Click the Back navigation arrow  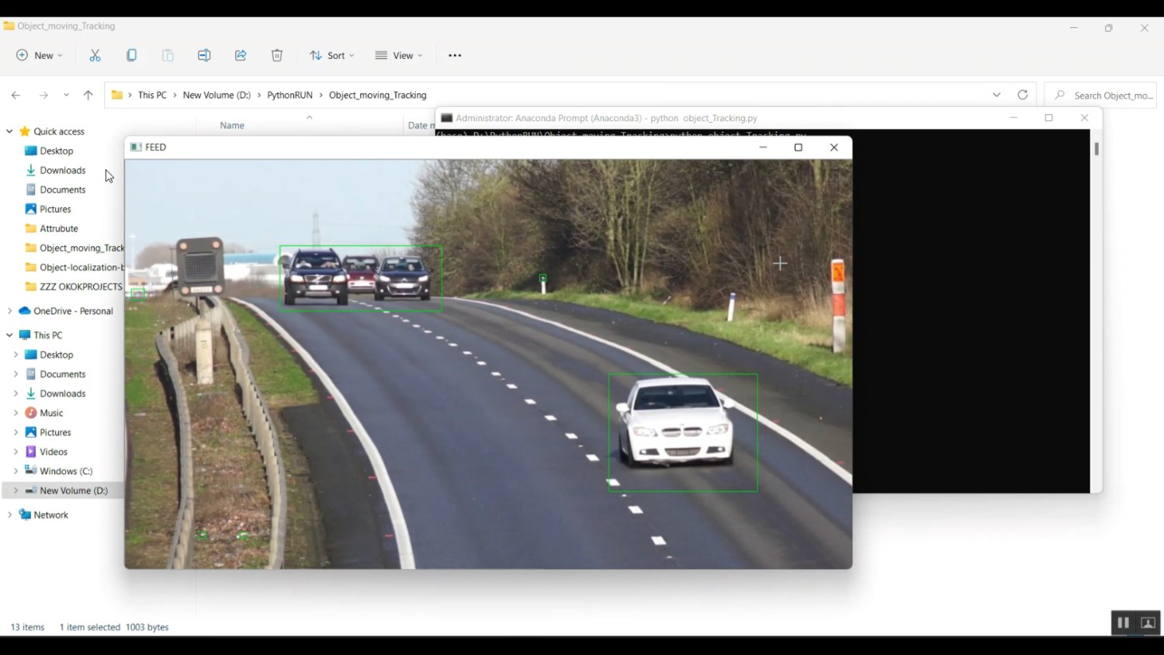(x=16, y=95)
